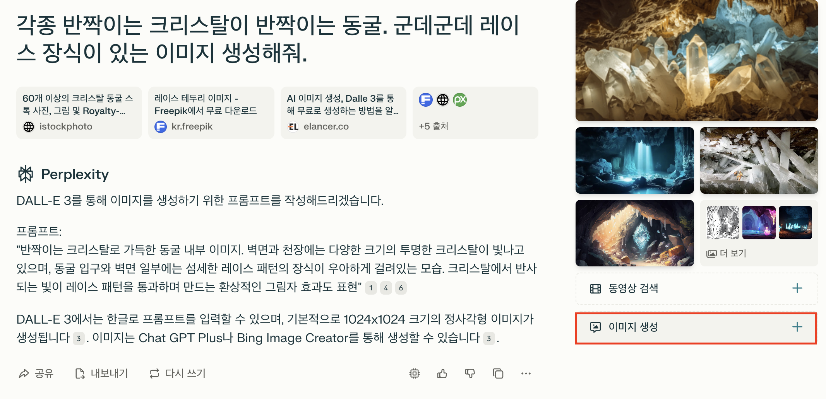Viewport: 826px width, 399px height.
Task: Open the elancer.co source card
Action: [x=343, y=113]
